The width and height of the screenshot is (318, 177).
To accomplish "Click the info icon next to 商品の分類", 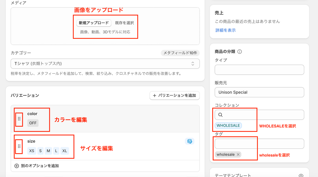I will pyautogui.click(x=240, y=52).
